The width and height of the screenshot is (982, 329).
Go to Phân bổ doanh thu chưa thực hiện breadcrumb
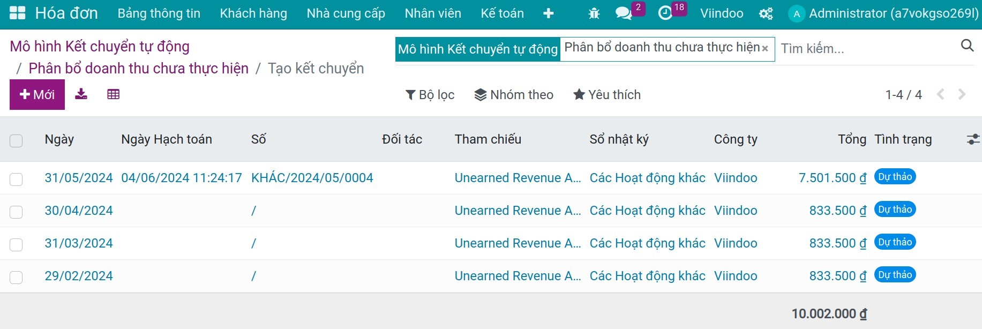[138, 69]
